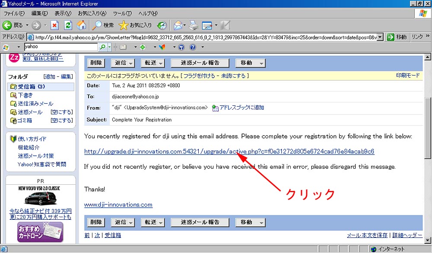Expand the top 転送 forward dropdown

pos(152,63)
